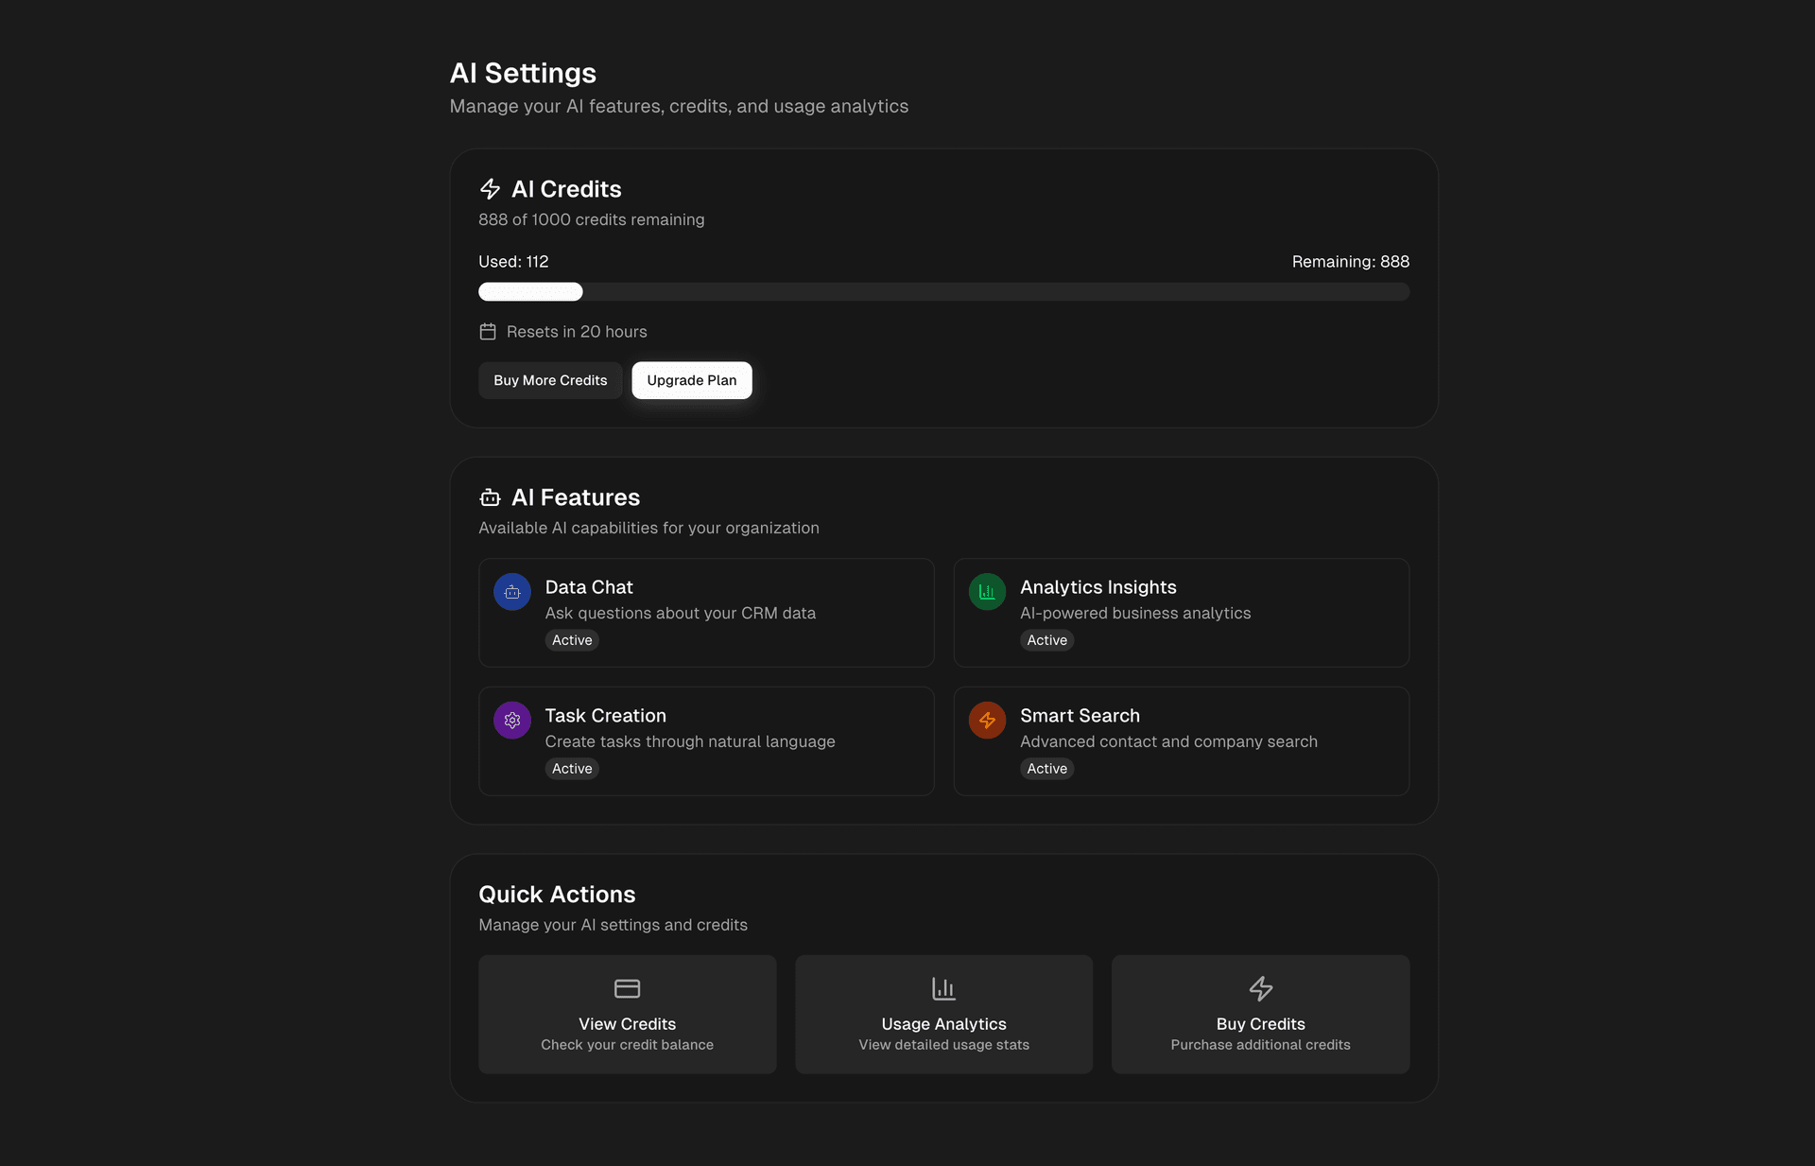Screen dimensions: 1815x1166
Task: Click the lightning icon above Buy Credits
Action: pyautogui.click(x=1260, y=987)
